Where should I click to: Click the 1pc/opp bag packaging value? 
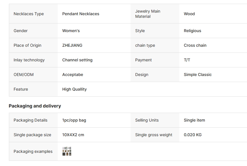click(74, 120)
